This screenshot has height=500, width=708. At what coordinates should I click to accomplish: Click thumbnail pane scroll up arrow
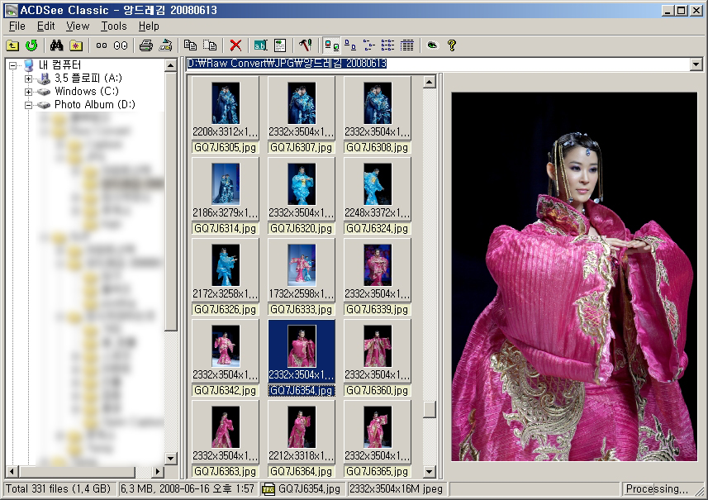(430, 82)
